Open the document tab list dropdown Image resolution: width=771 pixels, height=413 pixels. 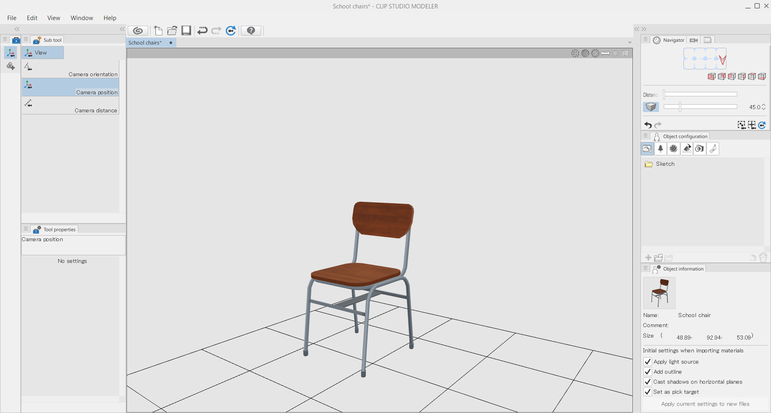[629, 43]
